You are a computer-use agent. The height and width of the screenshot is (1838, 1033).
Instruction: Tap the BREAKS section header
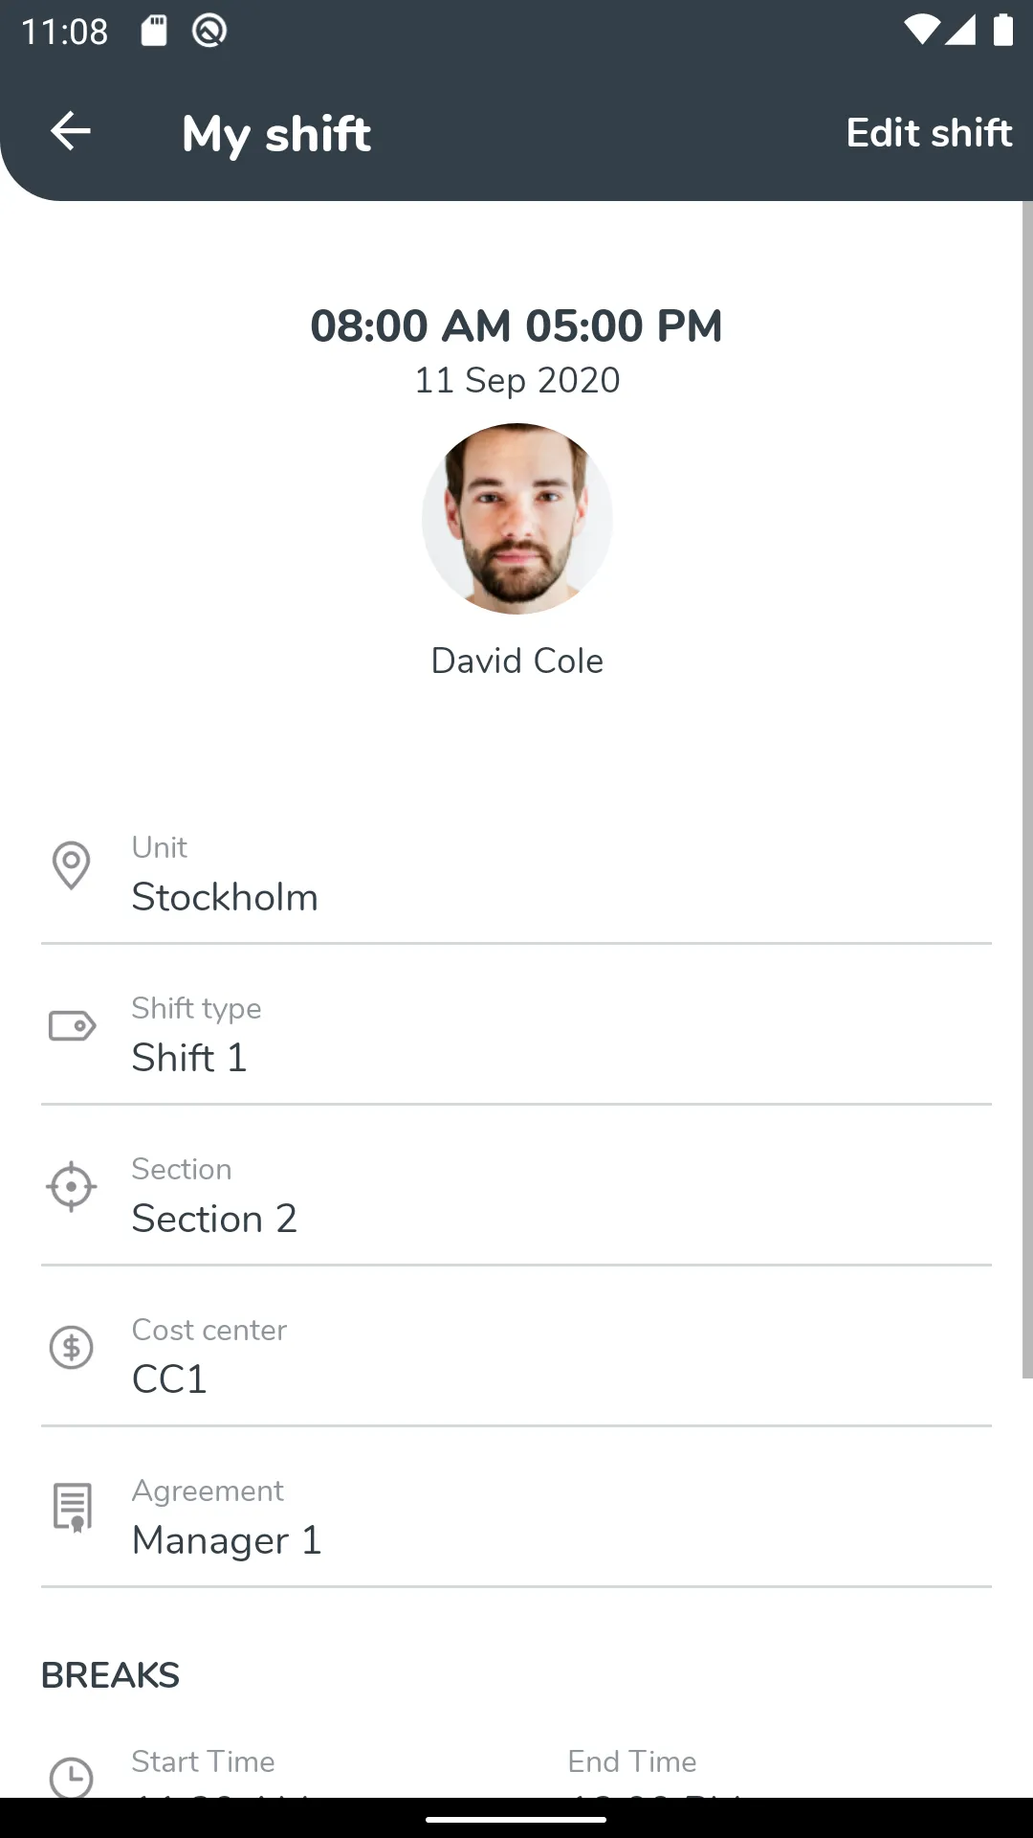pyautogui.click(x=110, y=1675)
